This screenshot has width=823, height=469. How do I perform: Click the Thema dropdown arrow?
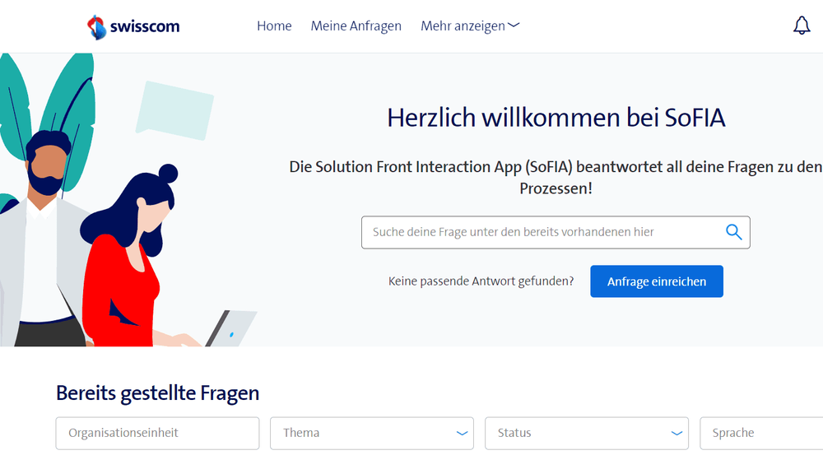pos(462,434)
